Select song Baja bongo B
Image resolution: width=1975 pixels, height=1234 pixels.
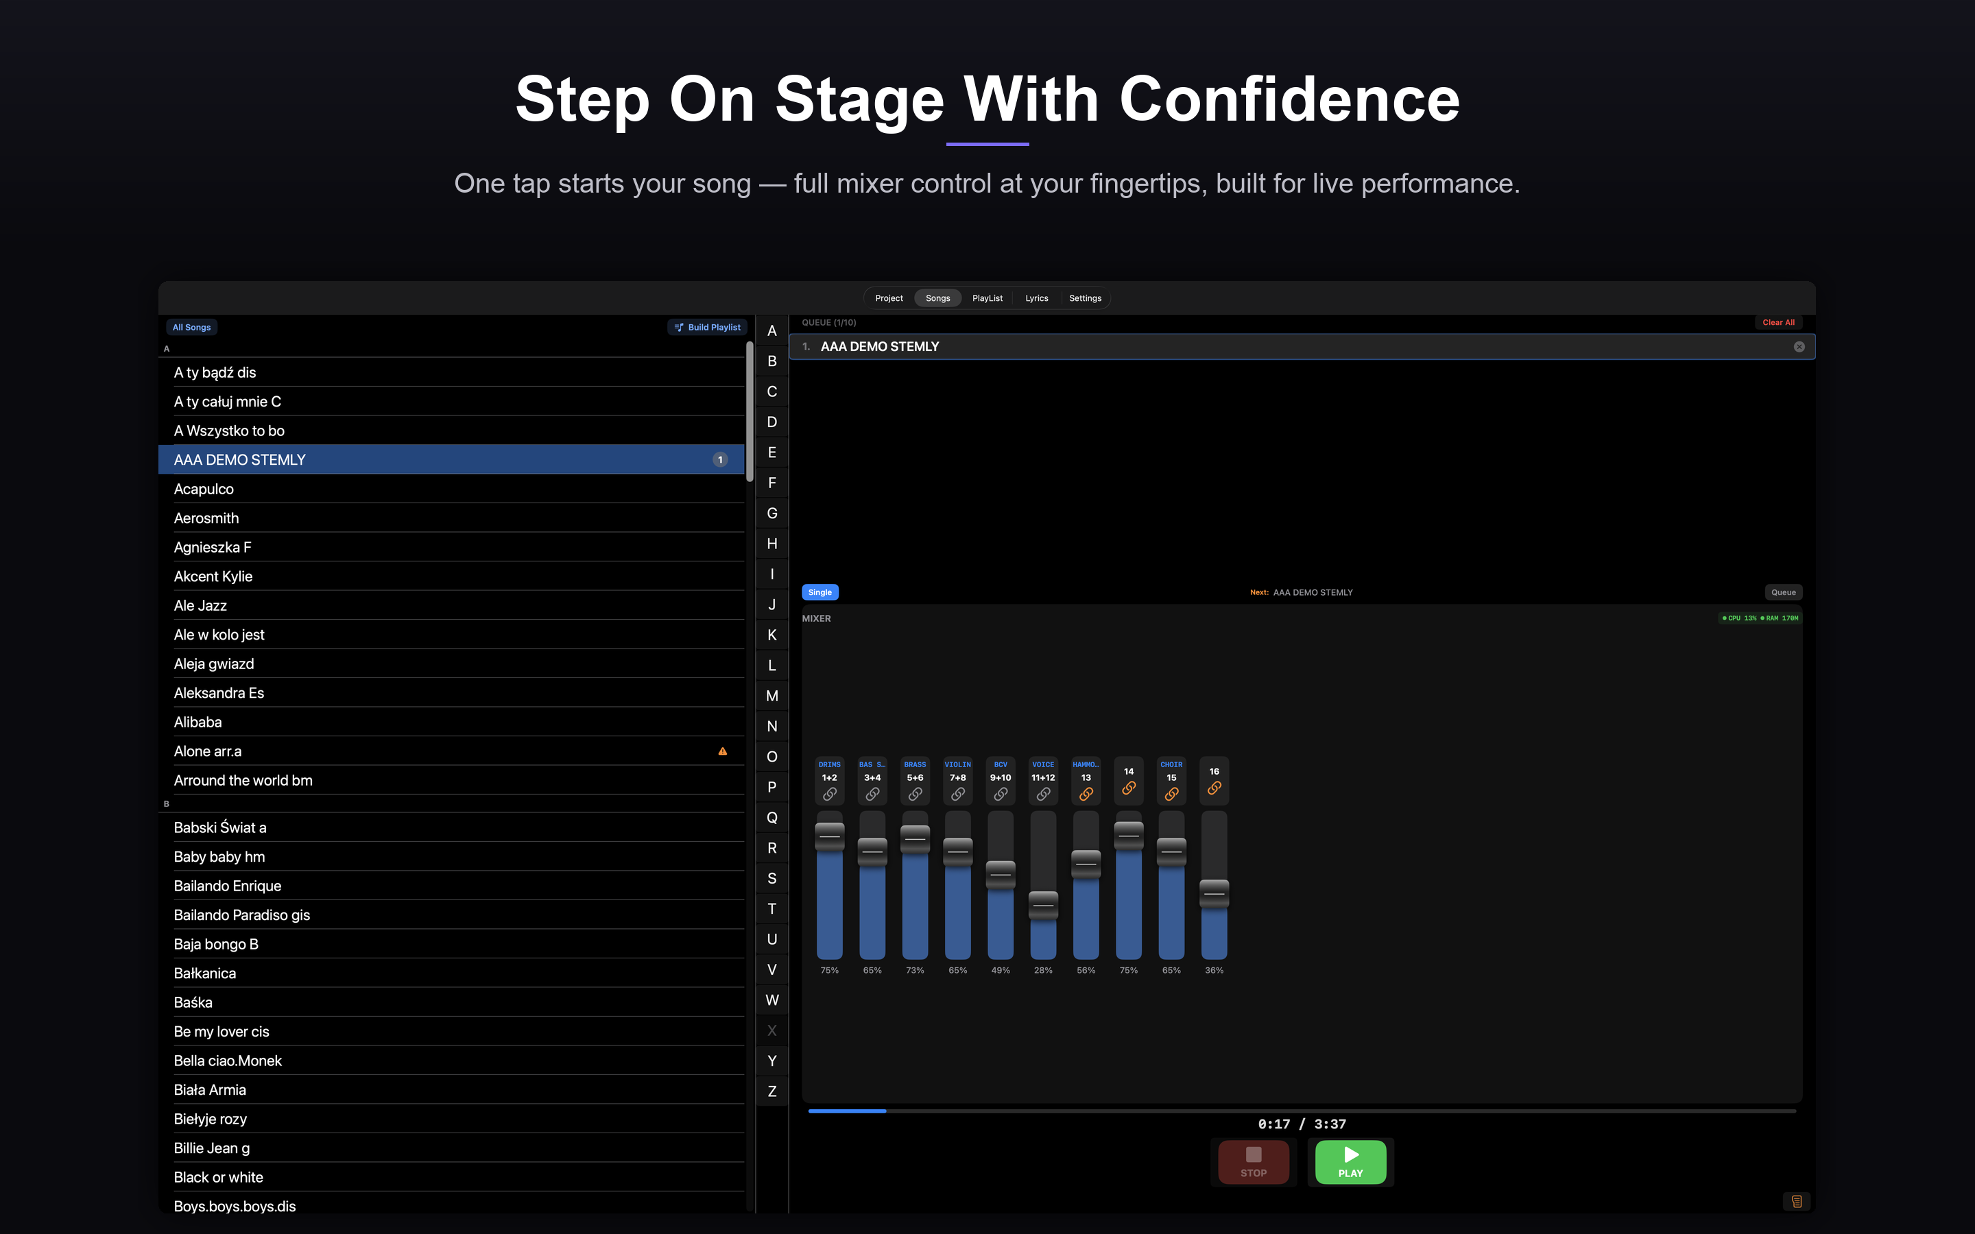pos(451,944)
